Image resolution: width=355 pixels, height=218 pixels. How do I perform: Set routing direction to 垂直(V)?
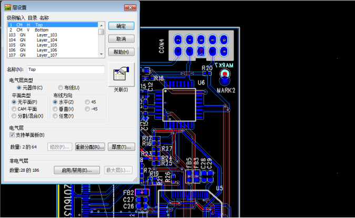click(x=63, y=109)
